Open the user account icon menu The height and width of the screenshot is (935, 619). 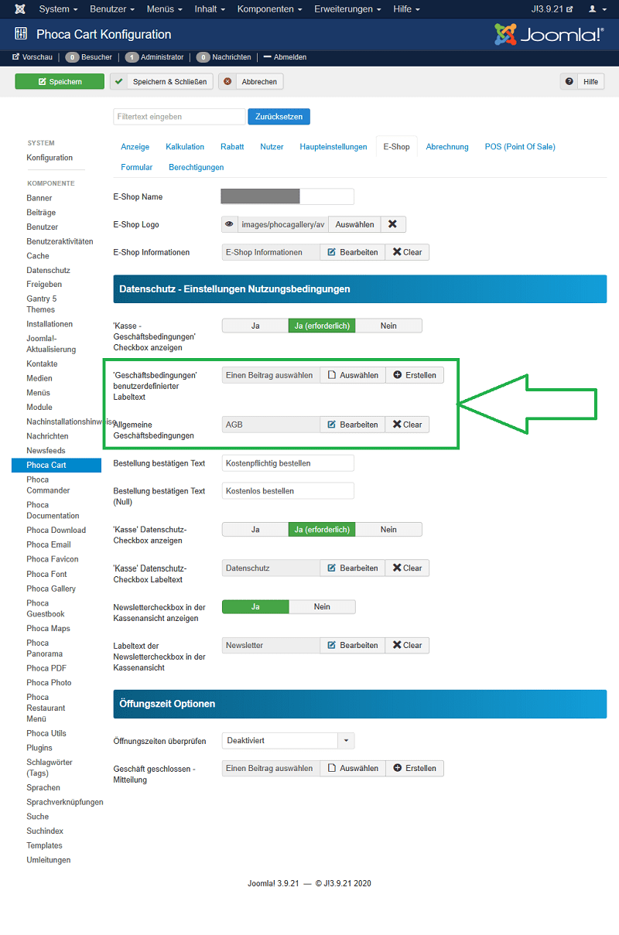pos(597,9)
